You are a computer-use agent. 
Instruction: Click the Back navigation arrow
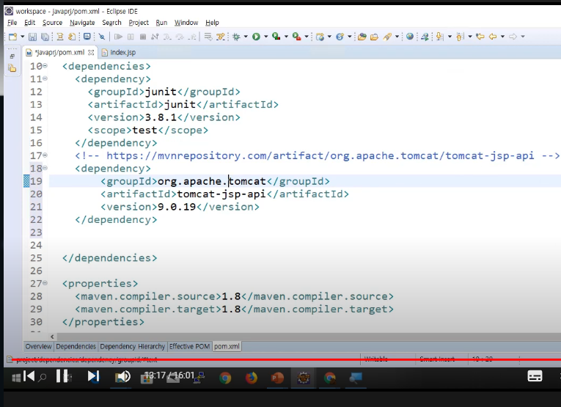pos(493,37)
